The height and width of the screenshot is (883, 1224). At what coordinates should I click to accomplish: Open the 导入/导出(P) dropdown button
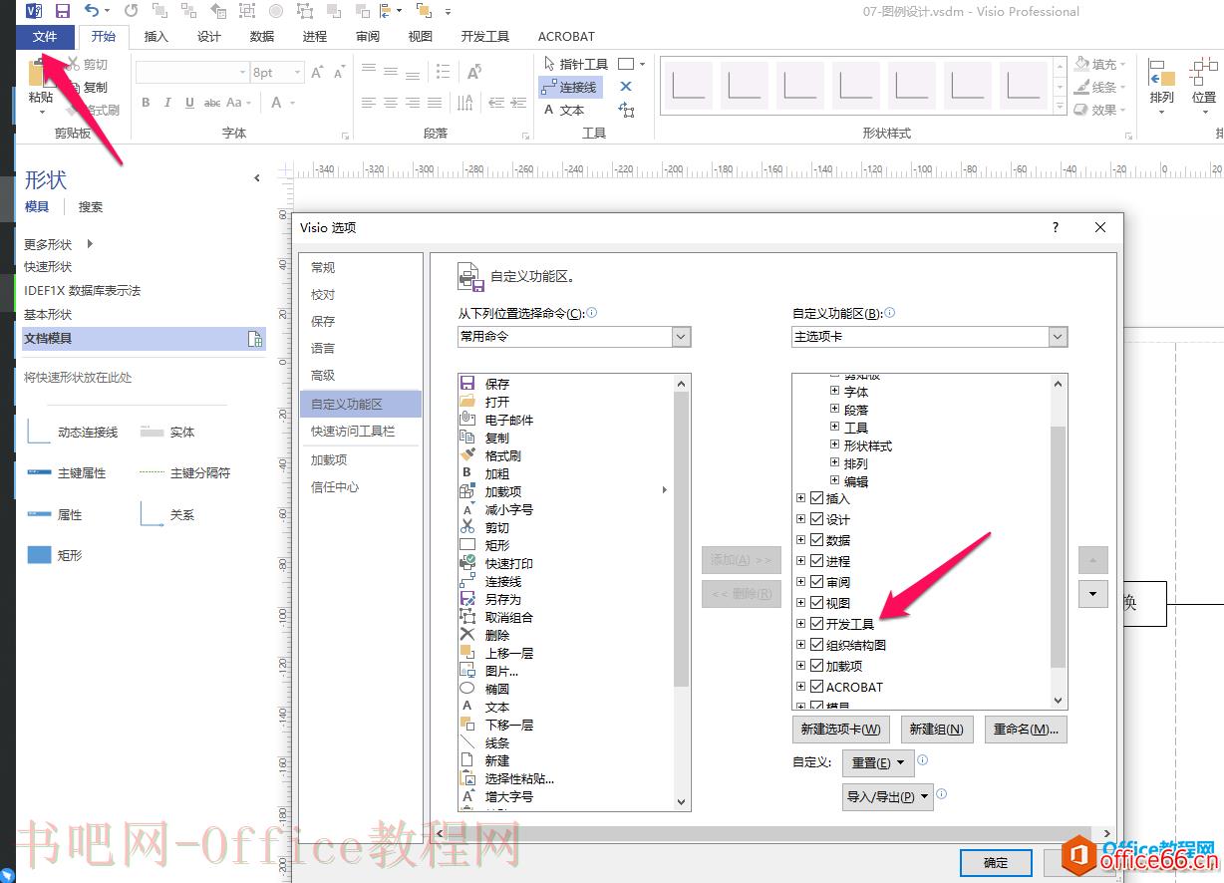[888, 796]
